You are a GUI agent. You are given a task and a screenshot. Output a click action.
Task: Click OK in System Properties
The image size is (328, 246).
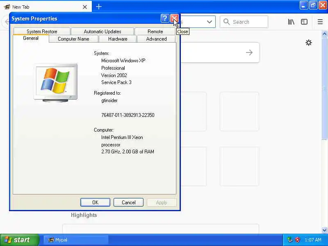tap(95, 202)
